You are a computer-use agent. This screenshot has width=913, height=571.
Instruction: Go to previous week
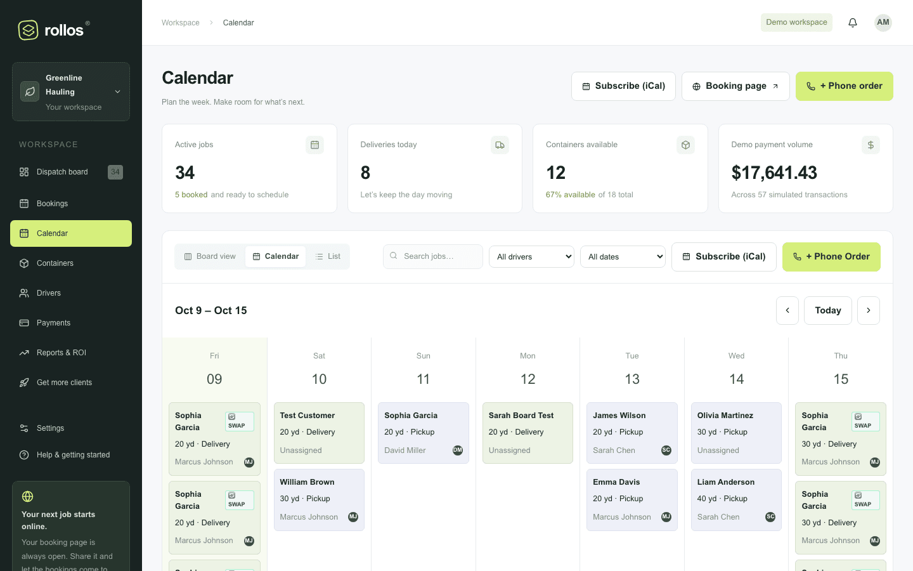(x=787, y=311)
